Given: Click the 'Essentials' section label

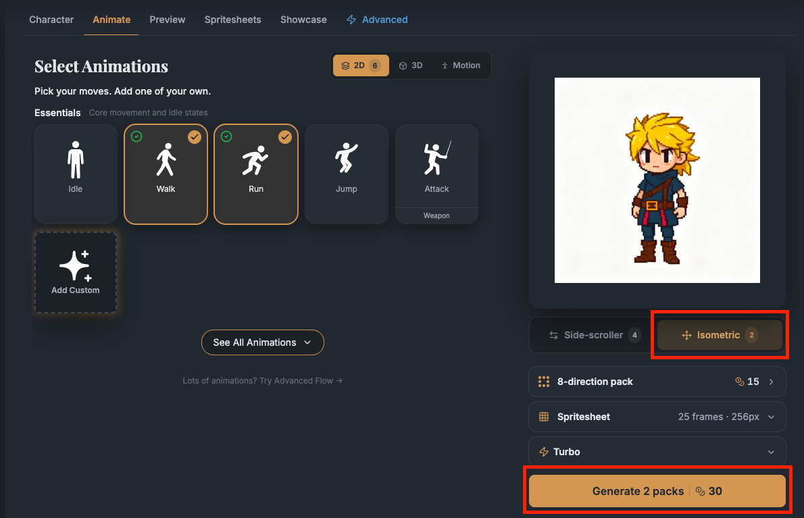Looking at the screenshot, I should [x=57, y=113].
